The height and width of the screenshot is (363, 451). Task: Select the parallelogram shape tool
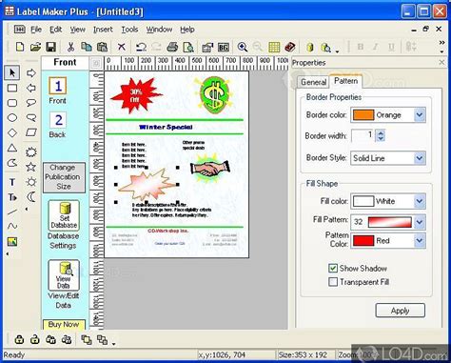coord(31,132)
